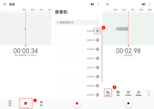Play the 00:00:05 recording

click(98, 49)
